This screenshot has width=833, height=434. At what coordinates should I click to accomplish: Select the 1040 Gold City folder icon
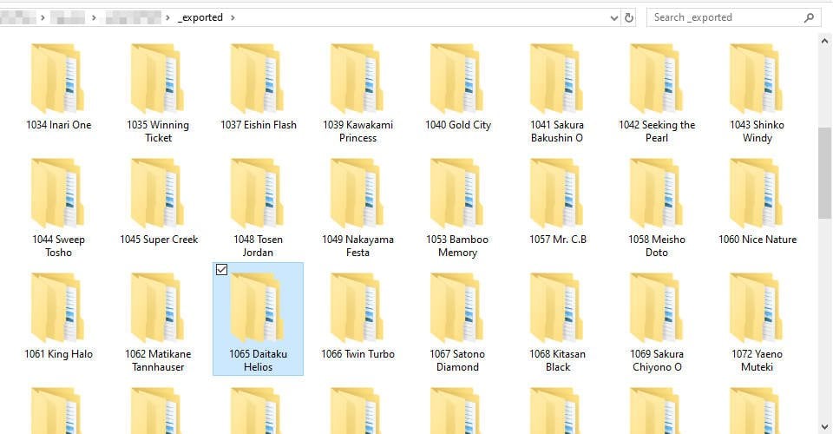457,79
